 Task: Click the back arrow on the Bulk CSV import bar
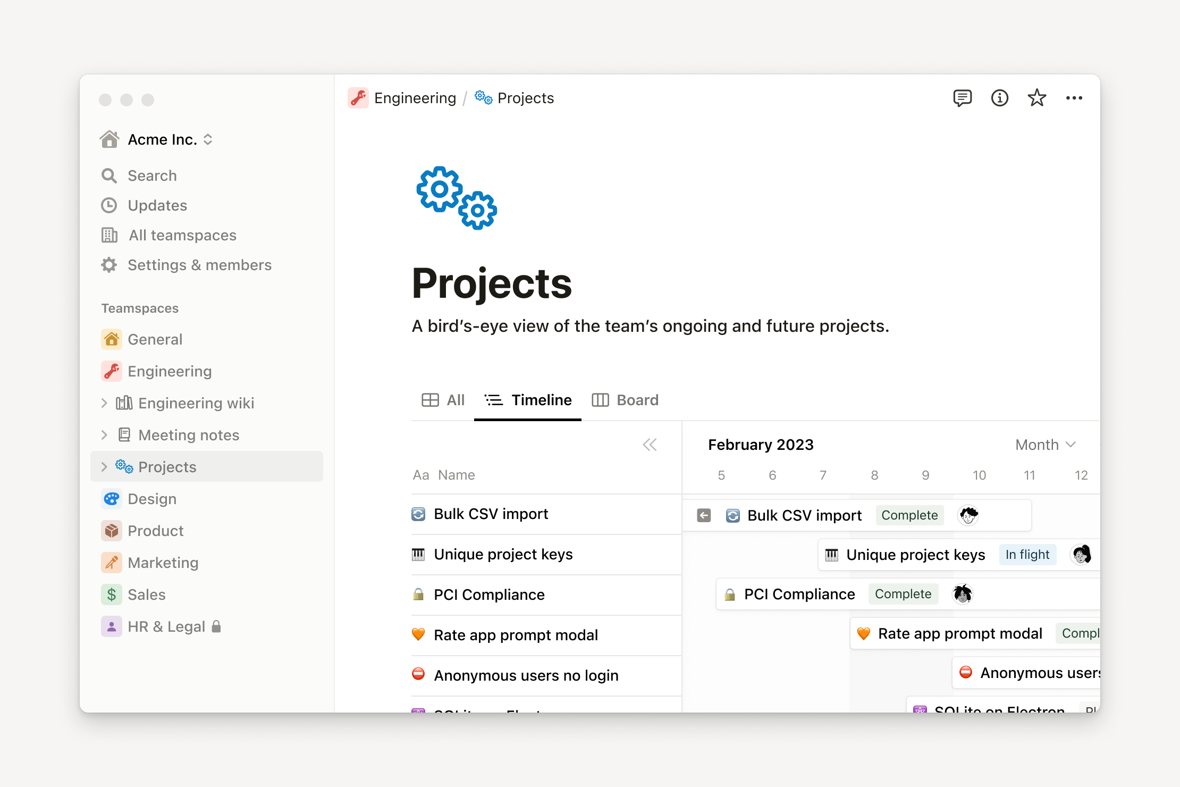703,515
